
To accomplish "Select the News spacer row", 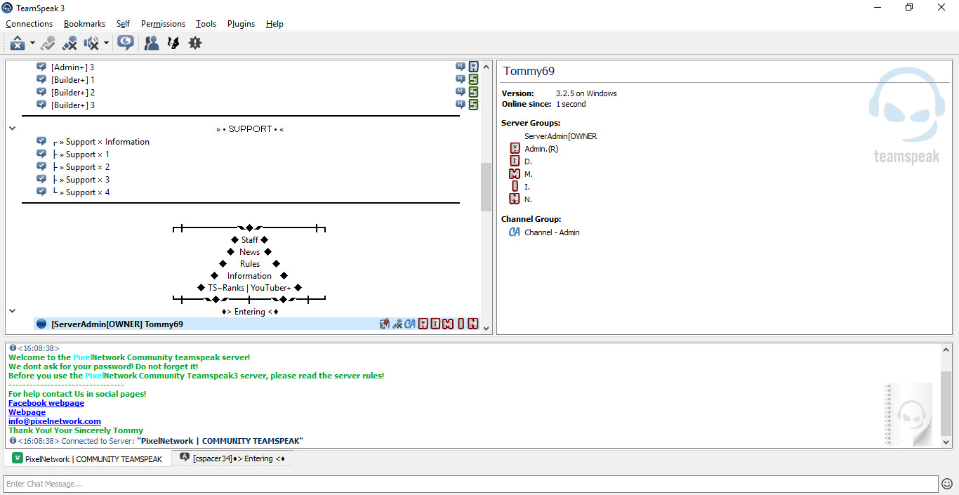I will (249, 252).
